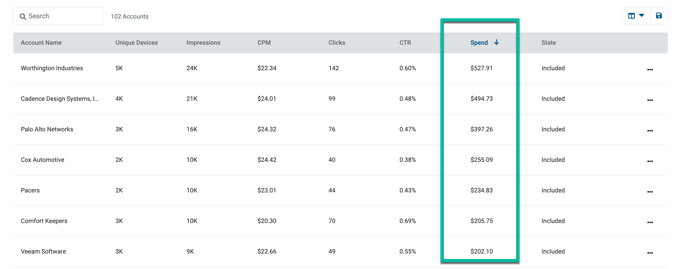The image size is (676, 269).
Task: Click impressions value 24K
Action: [192, 68]
